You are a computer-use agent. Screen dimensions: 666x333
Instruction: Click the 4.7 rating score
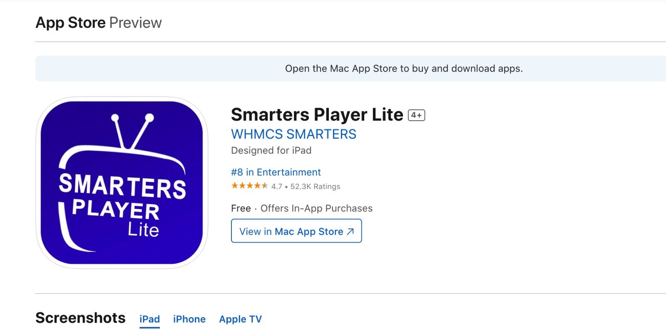click(x=277, y=186)
